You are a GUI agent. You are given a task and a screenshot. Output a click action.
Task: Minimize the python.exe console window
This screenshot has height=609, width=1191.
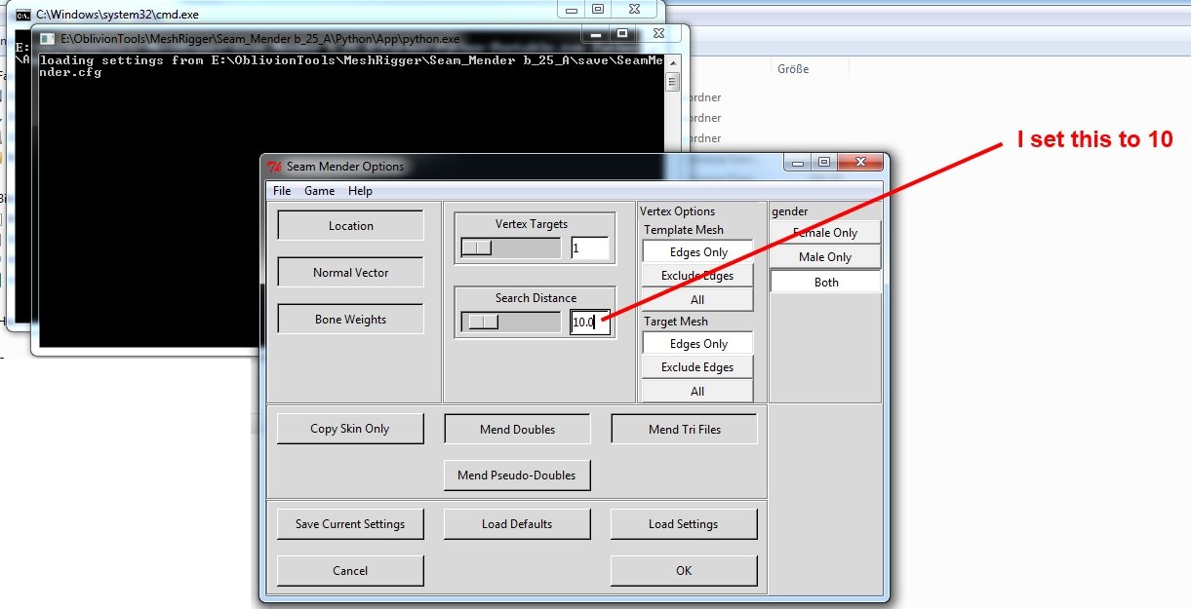[x=597, y=34]
